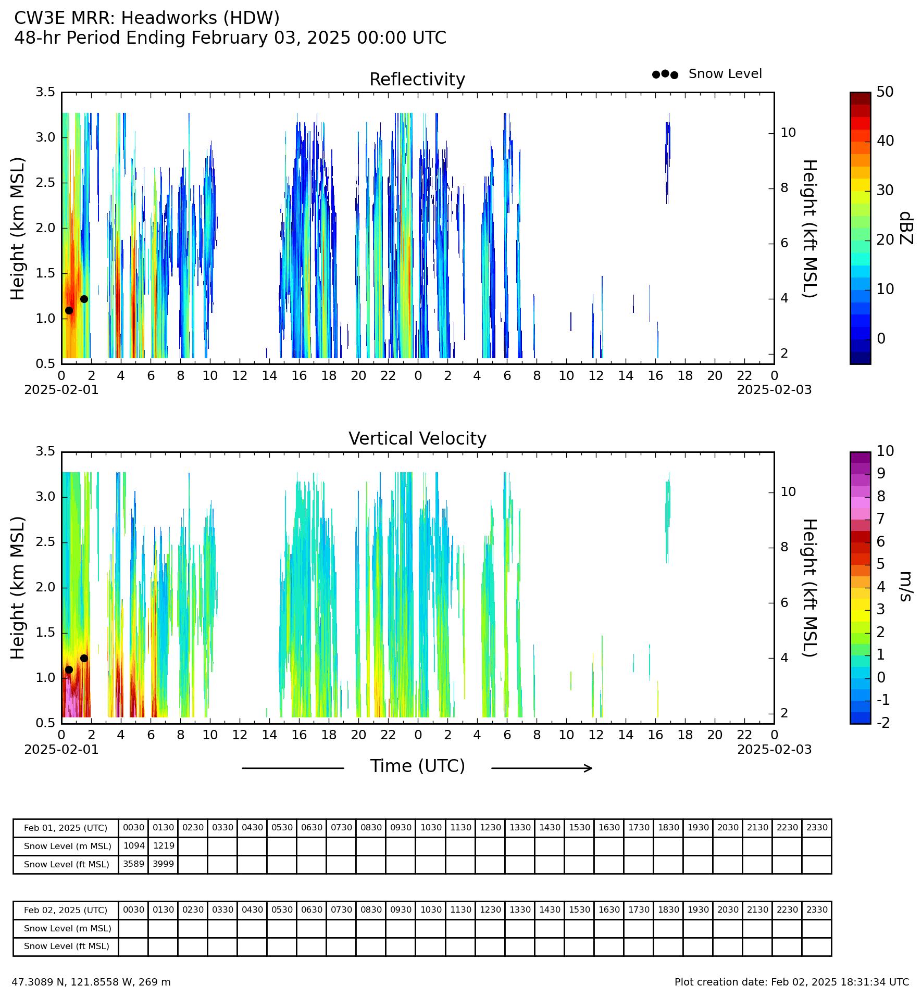
Task: Click 'Height (km MSL)' label of Reflectivity plot
Action: tap(18, 228)
